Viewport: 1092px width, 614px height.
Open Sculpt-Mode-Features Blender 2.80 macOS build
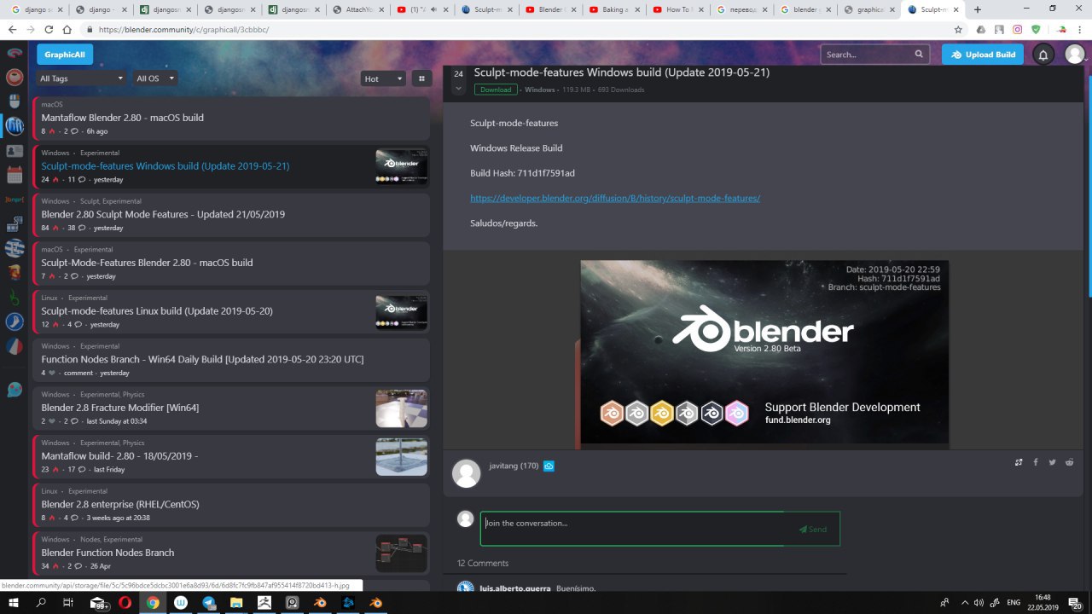point(147,263)
